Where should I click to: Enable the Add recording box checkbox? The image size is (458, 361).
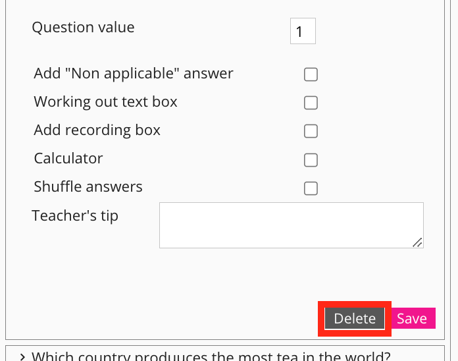coord(311,131)
